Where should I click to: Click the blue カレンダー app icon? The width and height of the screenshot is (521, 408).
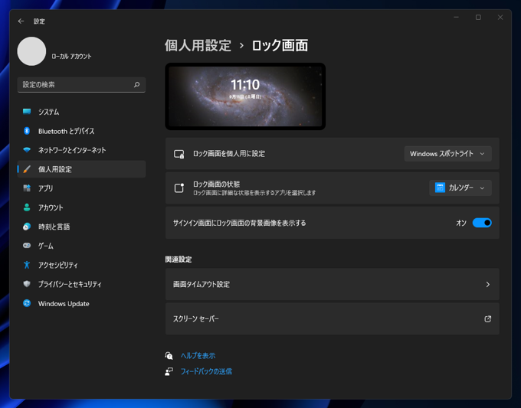[440, 188]
